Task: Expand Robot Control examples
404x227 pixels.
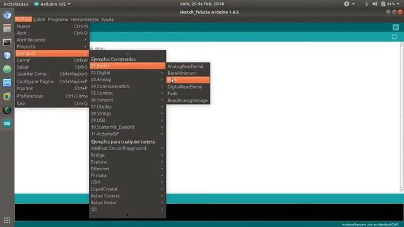Action: pos(128,196)
